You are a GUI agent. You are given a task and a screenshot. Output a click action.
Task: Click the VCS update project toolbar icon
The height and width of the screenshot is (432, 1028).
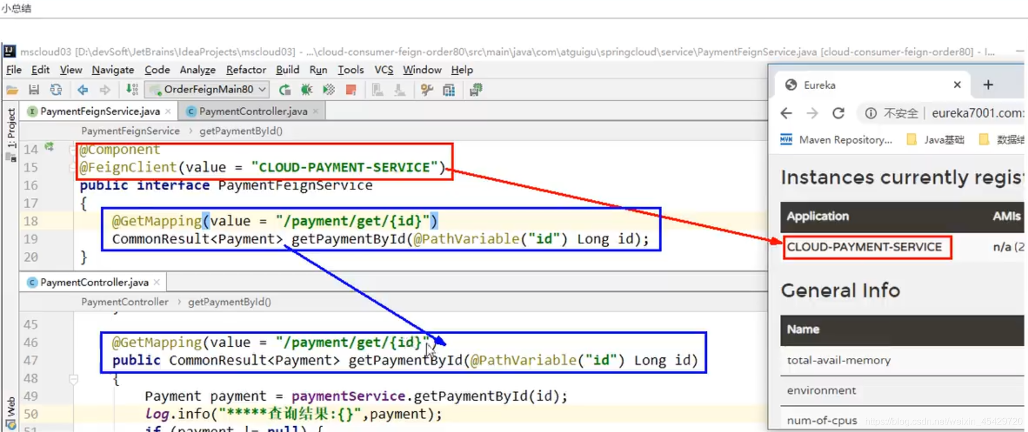click(377, 90)
